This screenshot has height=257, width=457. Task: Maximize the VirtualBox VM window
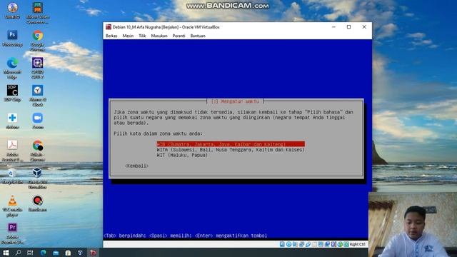(x=349, y=27)
